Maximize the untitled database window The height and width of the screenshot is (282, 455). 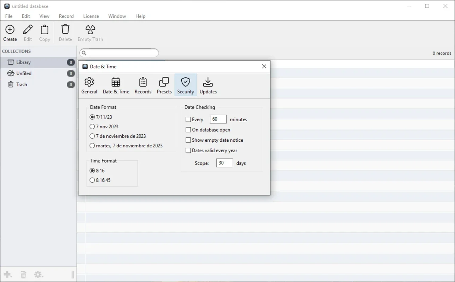coord(427,6)
